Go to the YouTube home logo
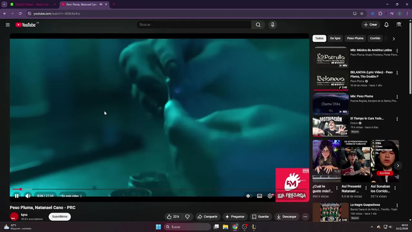The width and height of the screenshot is (412, 232). point(25,25)
